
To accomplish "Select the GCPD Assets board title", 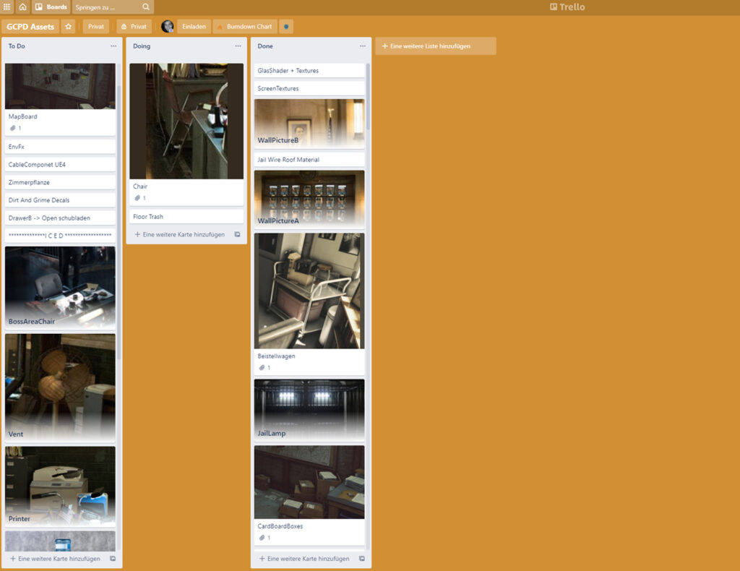I will (31, 26).
